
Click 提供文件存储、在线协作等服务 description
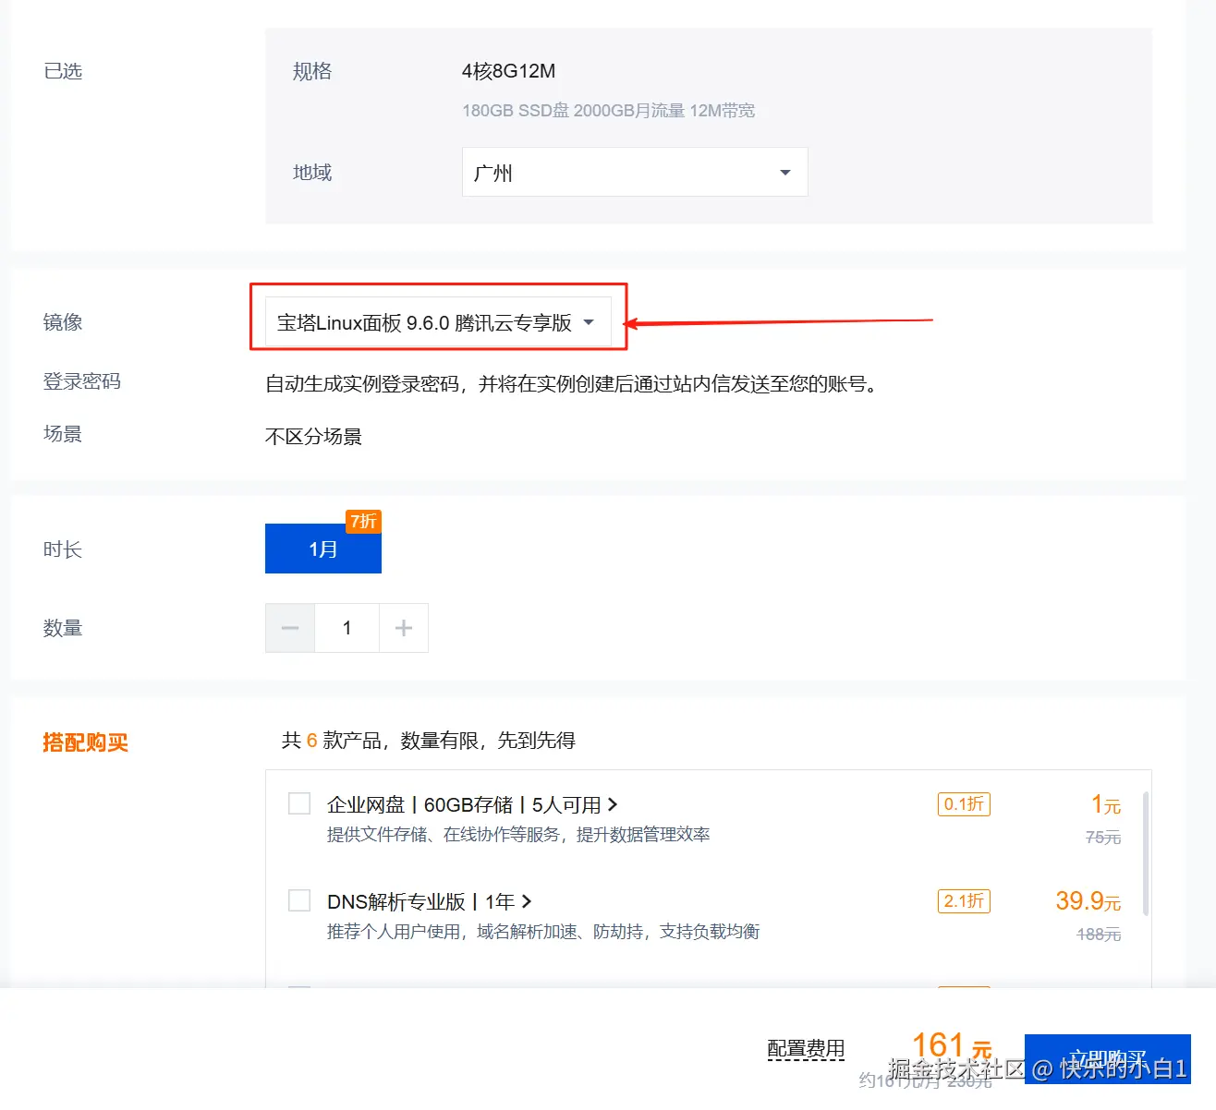coord(518,835)
